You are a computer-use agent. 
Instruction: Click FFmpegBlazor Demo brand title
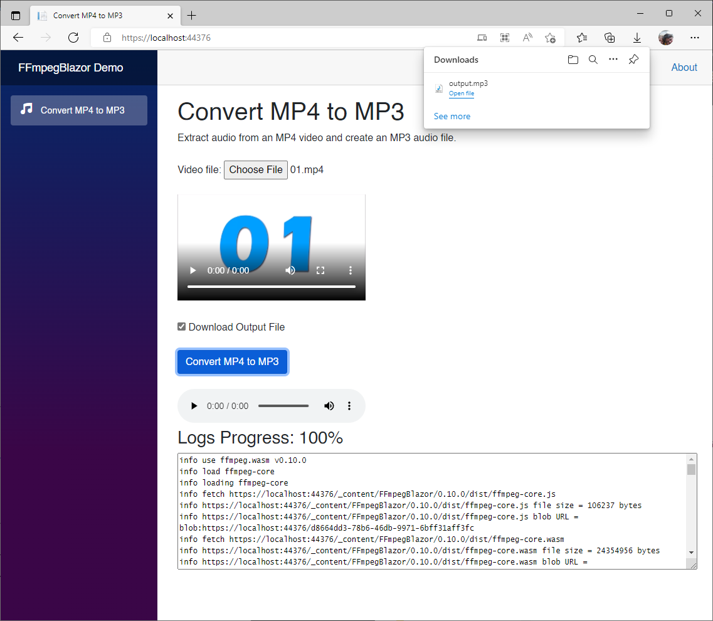pyautogui.click(x=70, y=68)
